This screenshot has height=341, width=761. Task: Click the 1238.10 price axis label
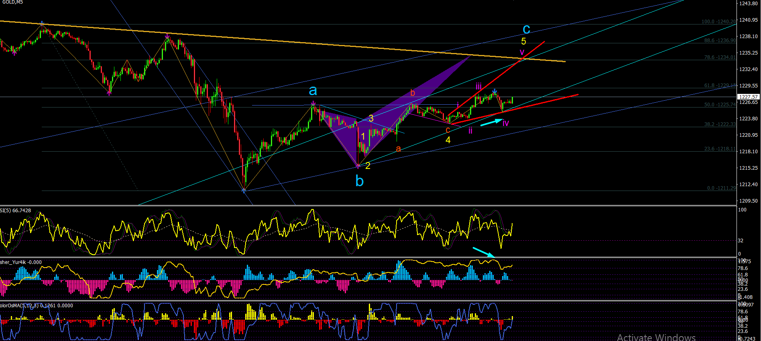[x=749, y=37]
